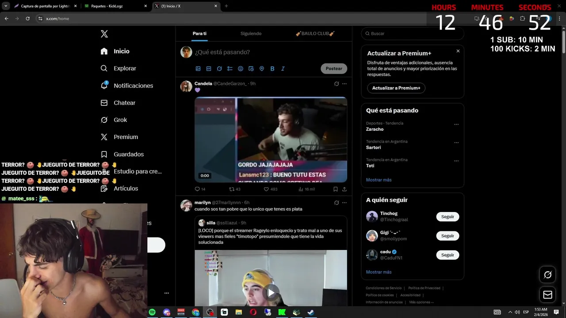Screen dimensions: 566x318
Task: Click the Postear button
Action: pyautogui.click(x=334, y=68)
